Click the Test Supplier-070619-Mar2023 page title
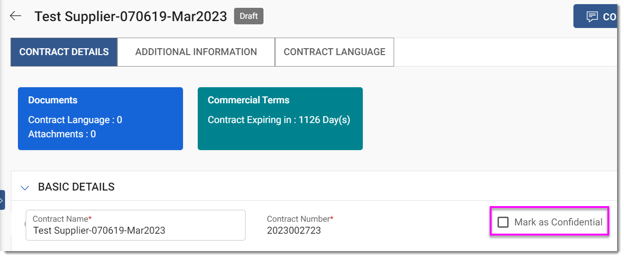Image resolution: width=624 pixels, height=258 pixels. [x=131, y=17]
